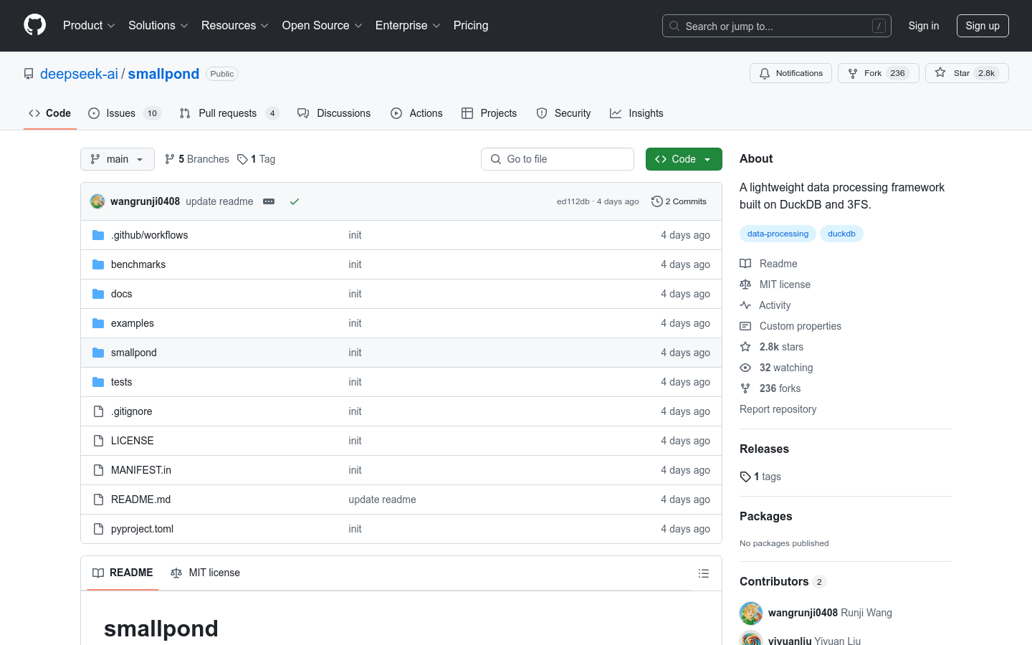Click Report repository

778,409
